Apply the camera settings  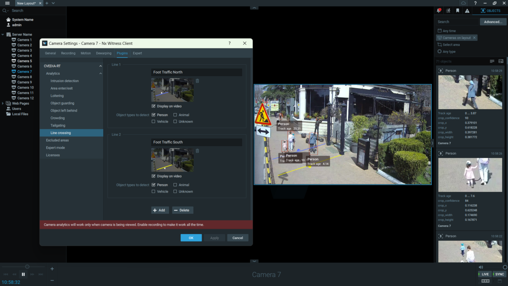click(214, 238)
